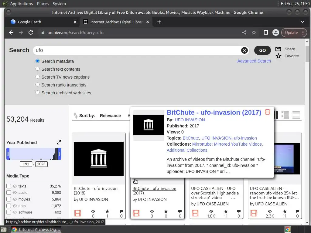Click the GO search button
The height and width of the screenshot is (233, 311).
pyautogui.click(x=262, y=50)
